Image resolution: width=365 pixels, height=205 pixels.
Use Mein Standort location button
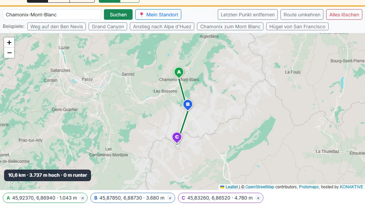pyautogui.click(x=158, y=15)
